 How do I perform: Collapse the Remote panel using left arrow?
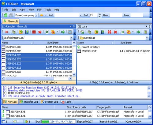pos(71,27)
